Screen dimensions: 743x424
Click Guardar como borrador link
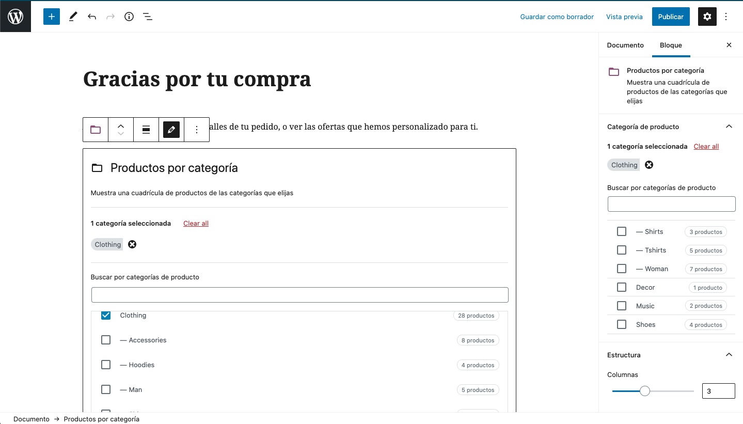tap(557, 17)
